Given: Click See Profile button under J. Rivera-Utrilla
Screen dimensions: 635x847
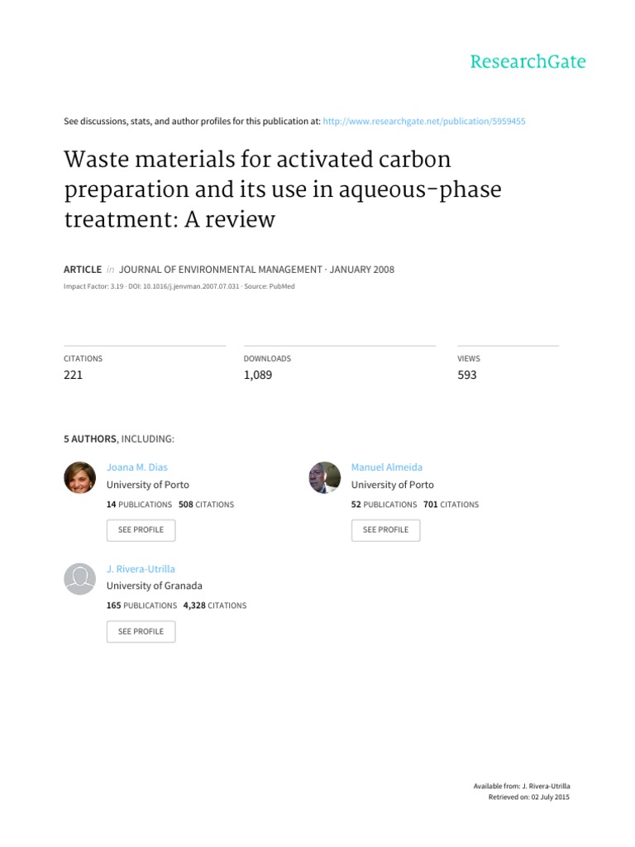Looking at the screenshot, I should [x=141, y=631].
